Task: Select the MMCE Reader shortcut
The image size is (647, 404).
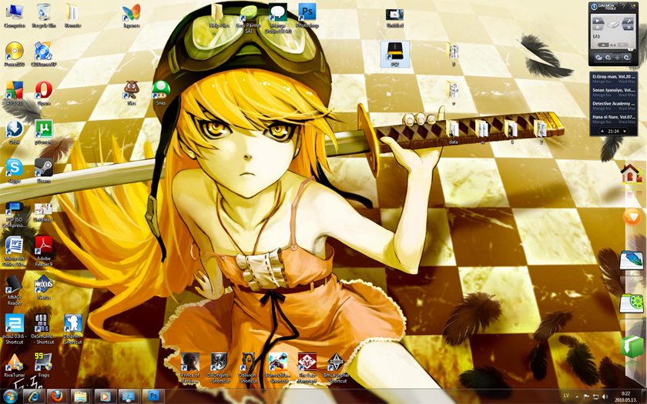Action: [x=15, y=290]
